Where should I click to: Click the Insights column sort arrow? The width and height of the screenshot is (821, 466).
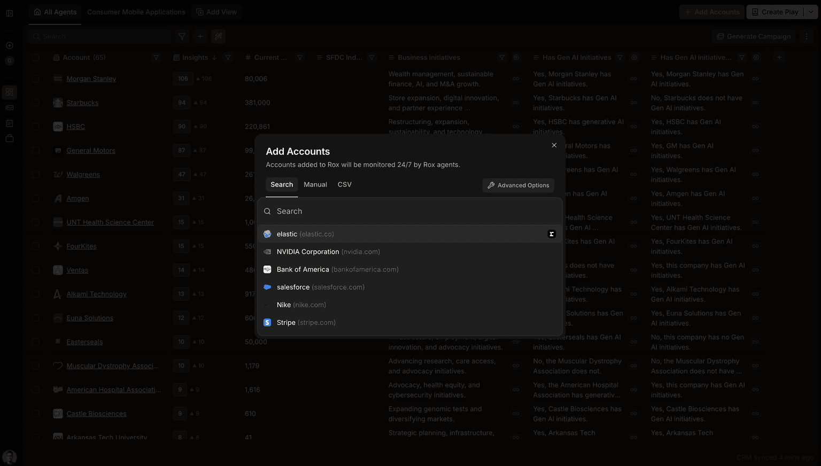[x=214, y=57]
